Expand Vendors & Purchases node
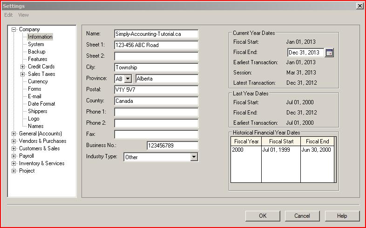 [x=14, y=141]
